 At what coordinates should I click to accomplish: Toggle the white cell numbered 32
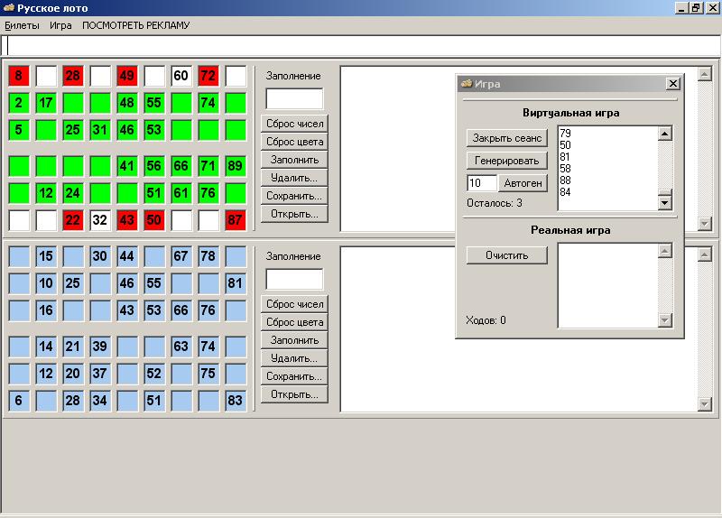point(100,220)
